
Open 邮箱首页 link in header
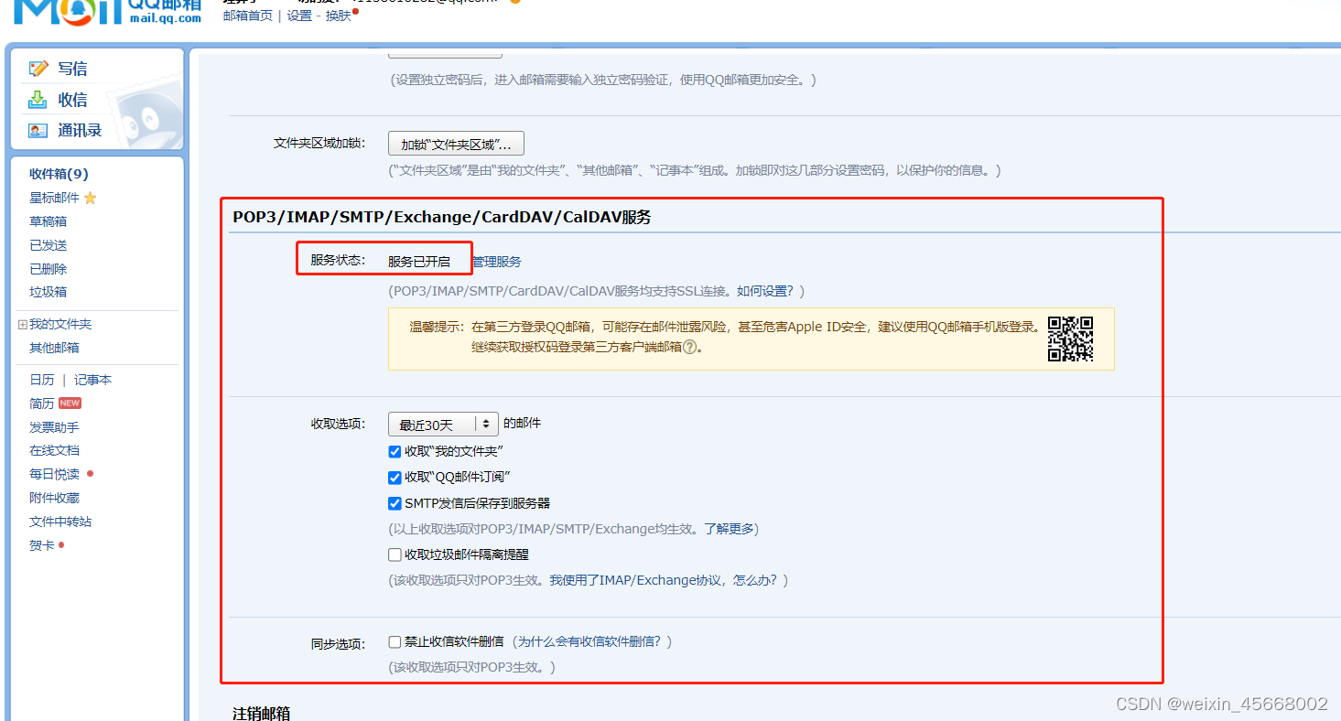tap(248, 16)
